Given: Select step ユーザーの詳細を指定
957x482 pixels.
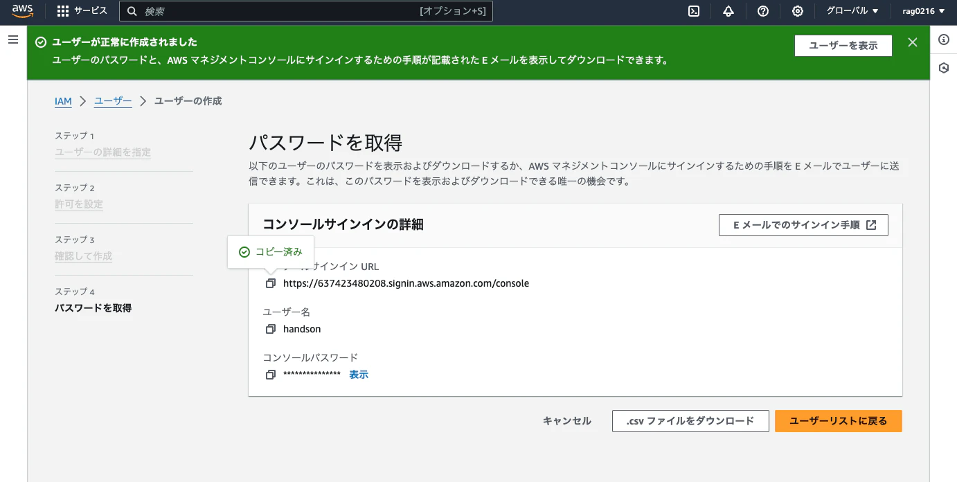Looking at the screenshot, I should pos(103,152).
